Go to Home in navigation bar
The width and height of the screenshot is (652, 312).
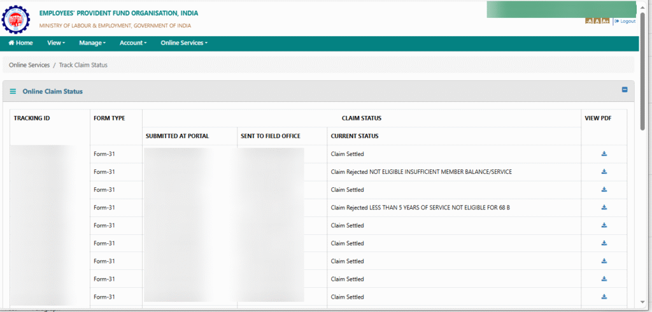(20, 43)
